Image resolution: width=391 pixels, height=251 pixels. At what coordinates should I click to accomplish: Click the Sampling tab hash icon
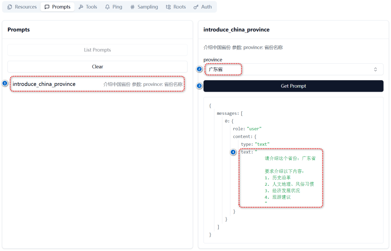click(132, 7)
